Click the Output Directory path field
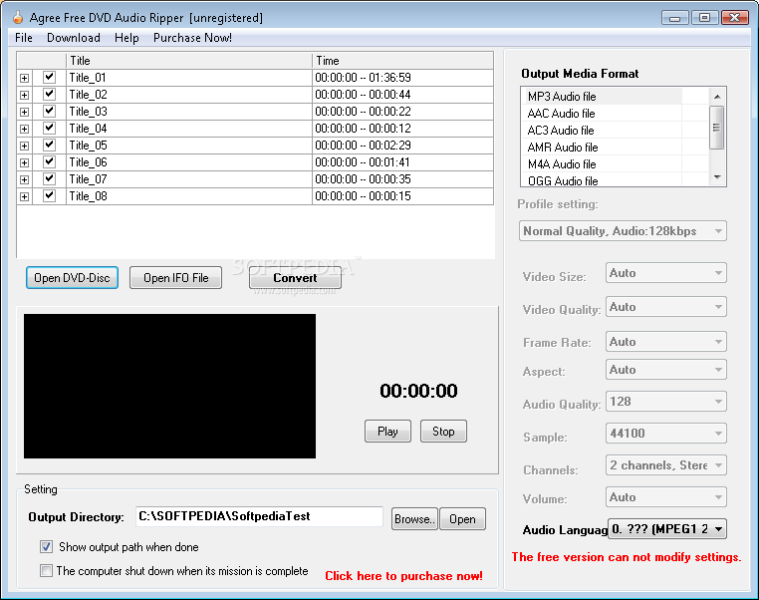The width and height of the screenshot is (759, 600). tap(259, 516)
